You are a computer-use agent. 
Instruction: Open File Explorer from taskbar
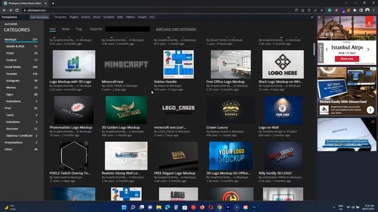[159, 207]
